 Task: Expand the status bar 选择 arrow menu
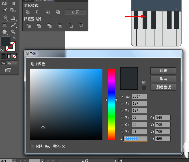[115, 161]
